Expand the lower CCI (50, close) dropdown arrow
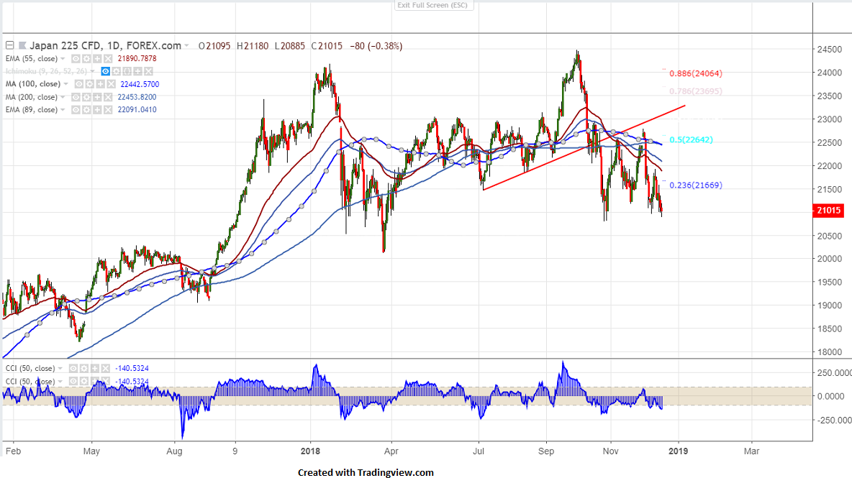The width and height of the screenshot is (852, 478). click(60, 382)
